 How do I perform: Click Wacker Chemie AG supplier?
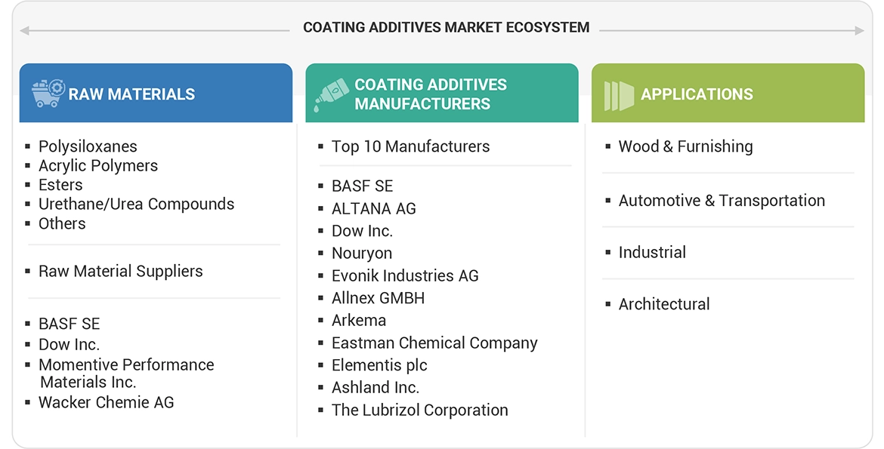(106, 403)
